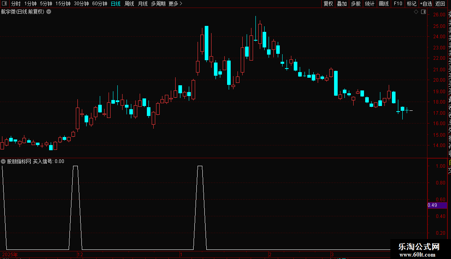Click the diamond icon above the chart

coord(416,12)
